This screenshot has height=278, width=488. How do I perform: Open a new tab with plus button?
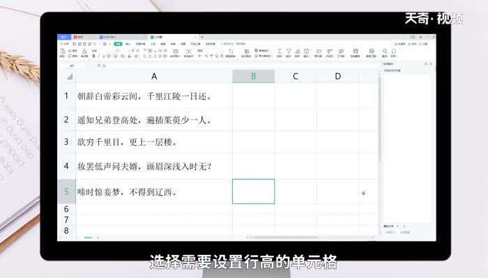point(202,37)
